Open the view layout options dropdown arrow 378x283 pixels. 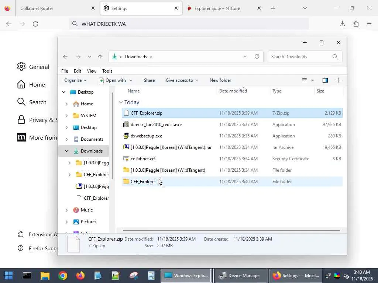pyautogui.click(x=312, y=80)
